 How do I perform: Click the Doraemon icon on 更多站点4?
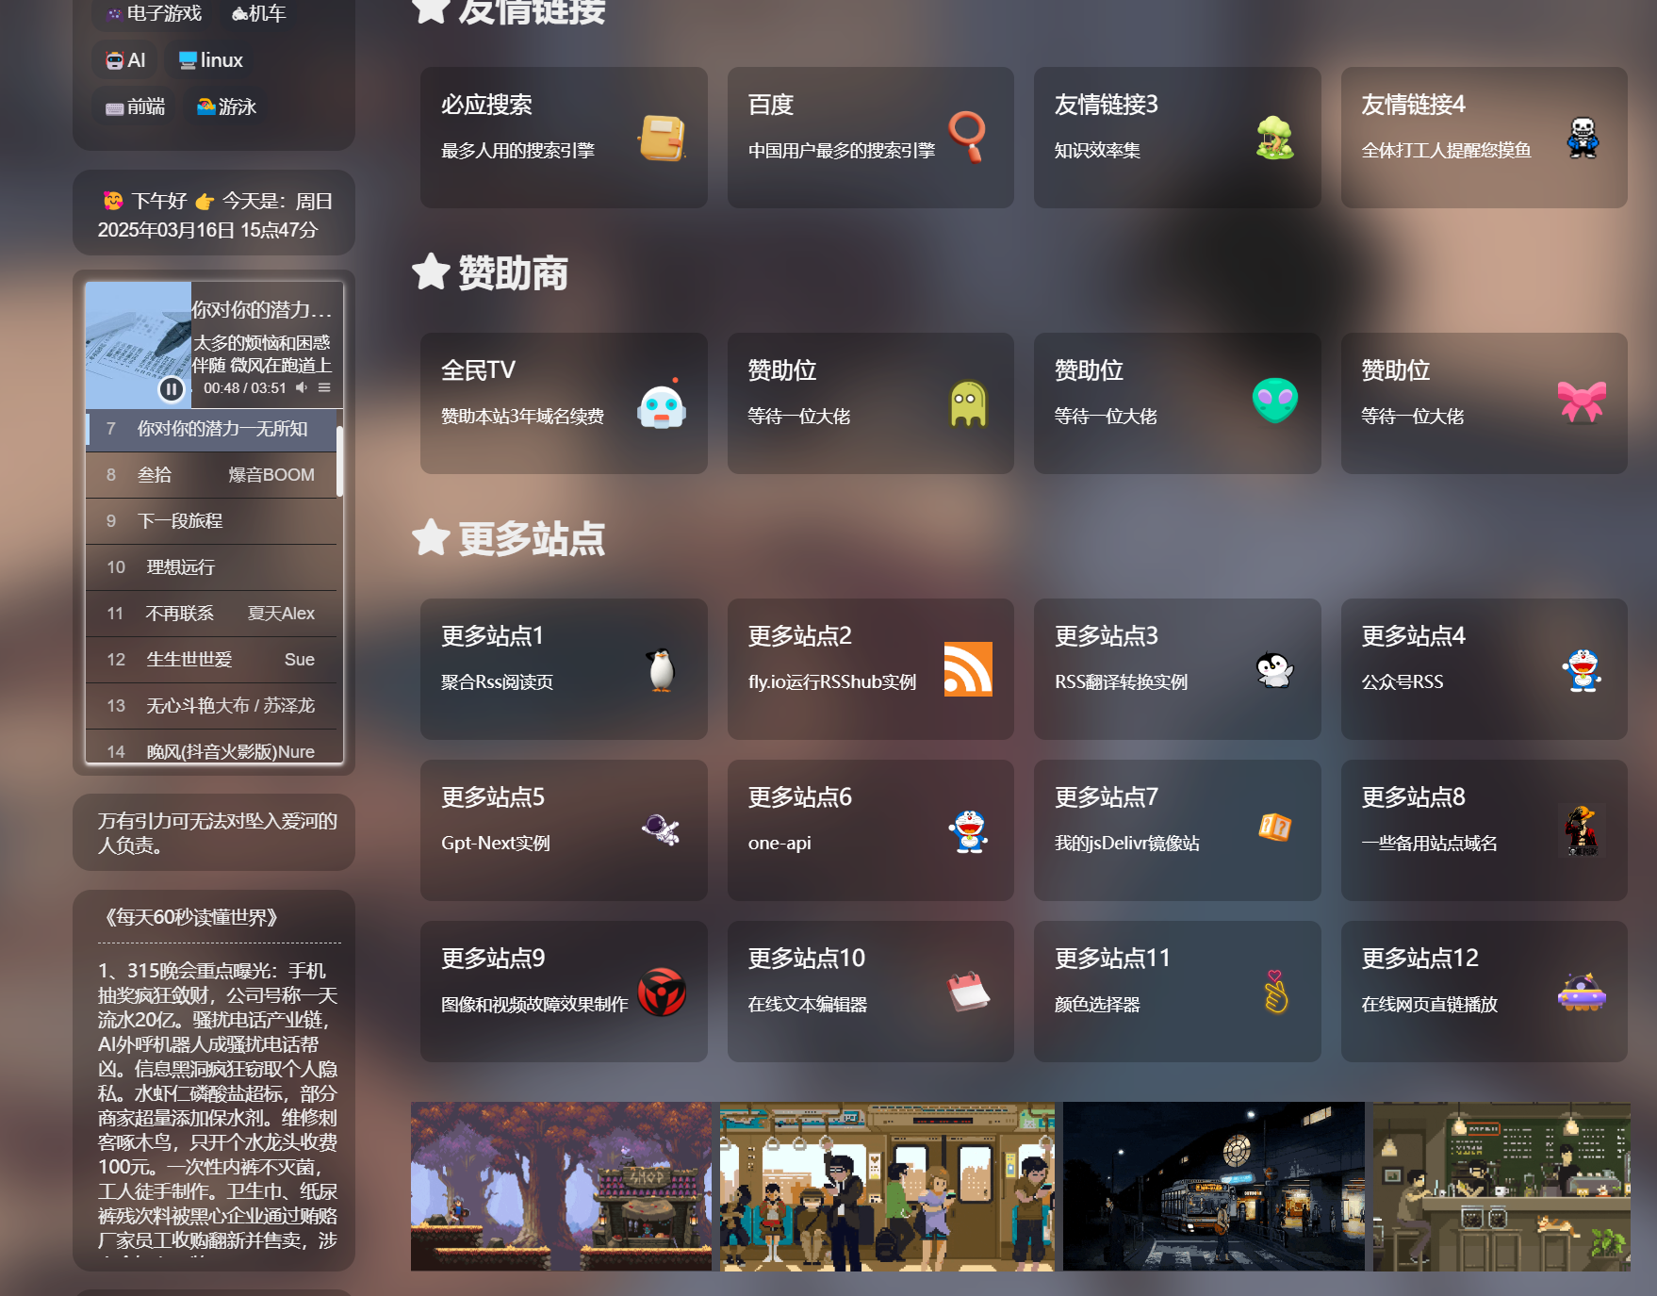pos(1583,670)
